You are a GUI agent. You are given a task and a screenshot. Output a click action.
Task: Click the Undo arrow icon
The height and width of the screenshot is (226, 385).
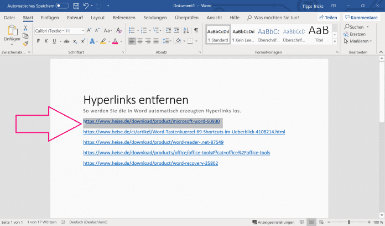coord(86,6)
